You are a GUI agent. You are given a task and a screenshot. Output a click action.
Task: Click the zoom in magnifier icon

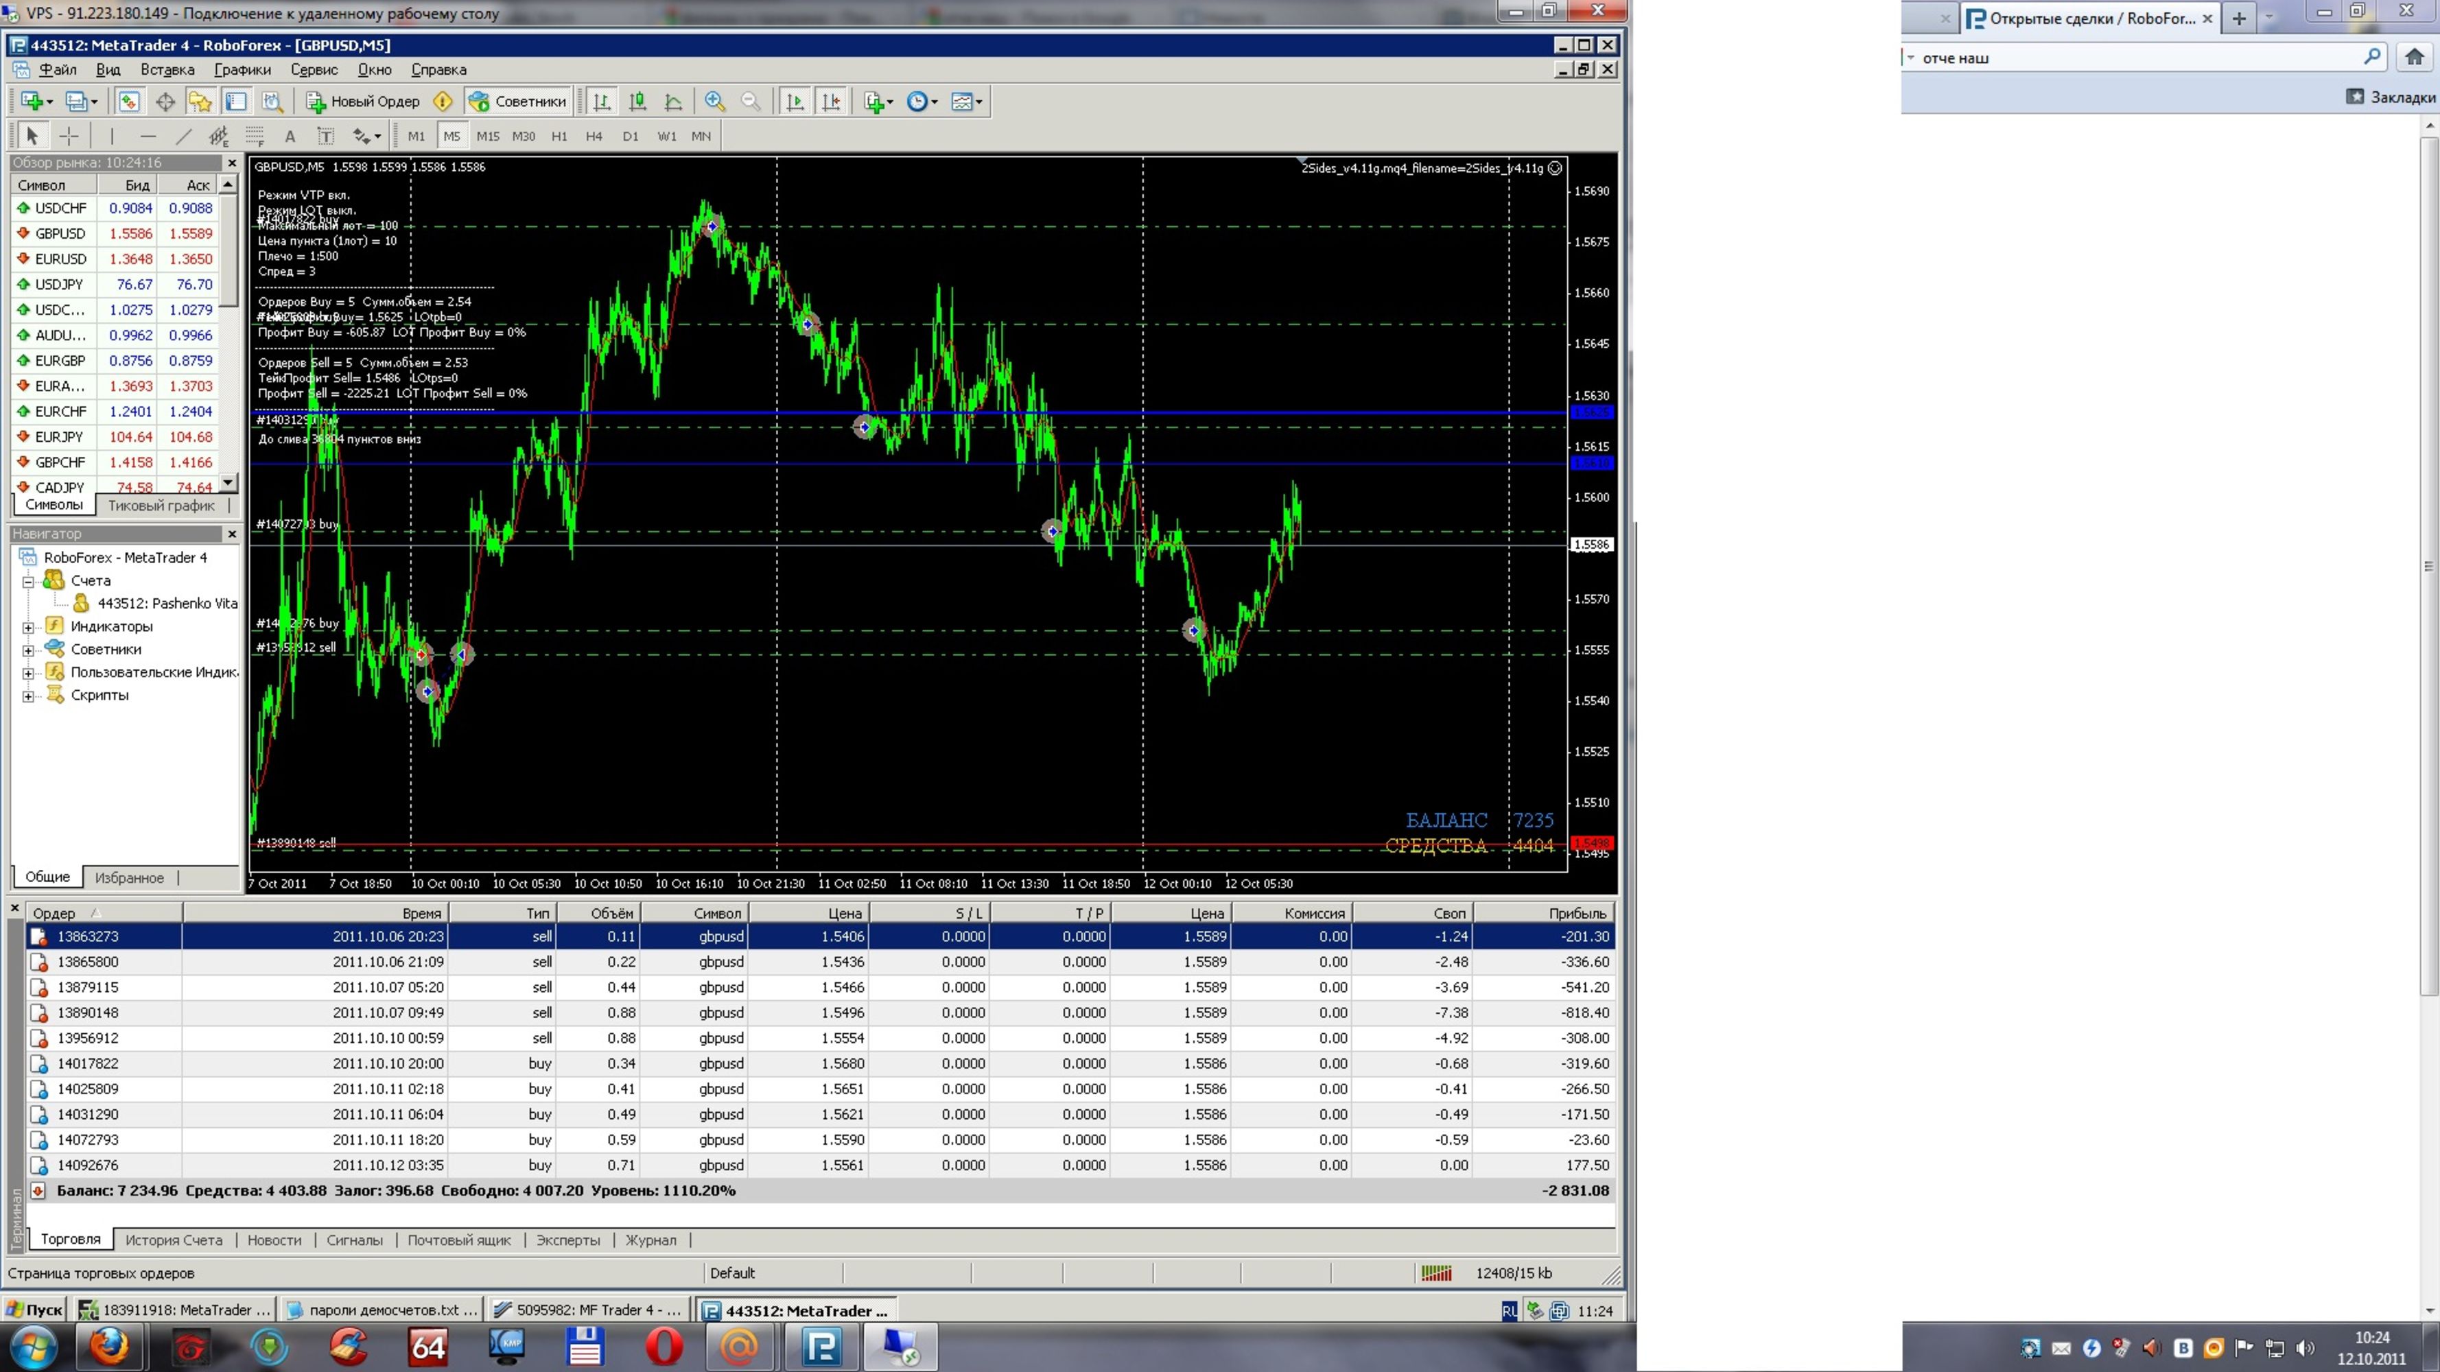coord(715,102)
